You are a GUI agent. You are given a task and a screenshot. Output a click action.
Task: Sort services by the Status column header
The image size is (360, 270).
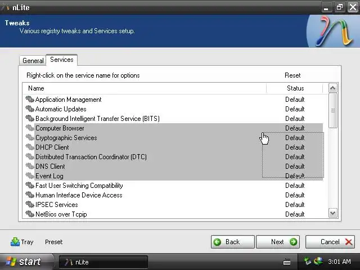click(295, 88)
